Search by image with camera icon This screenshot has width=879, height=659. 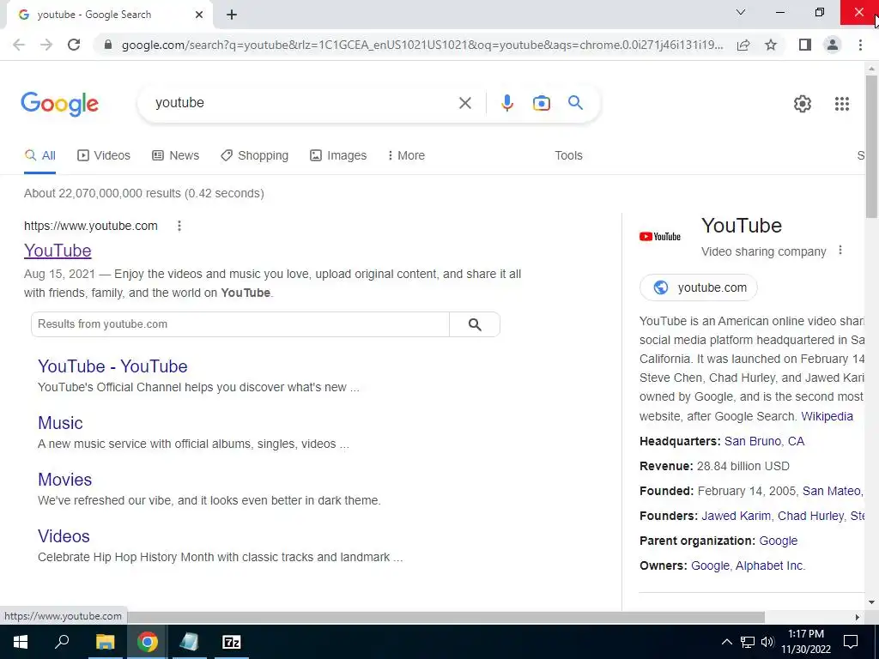542,103
